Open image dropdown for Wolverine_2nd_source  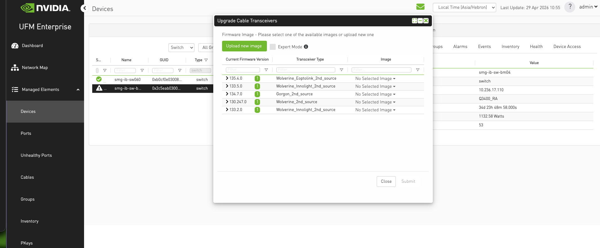tap(375, 102)
